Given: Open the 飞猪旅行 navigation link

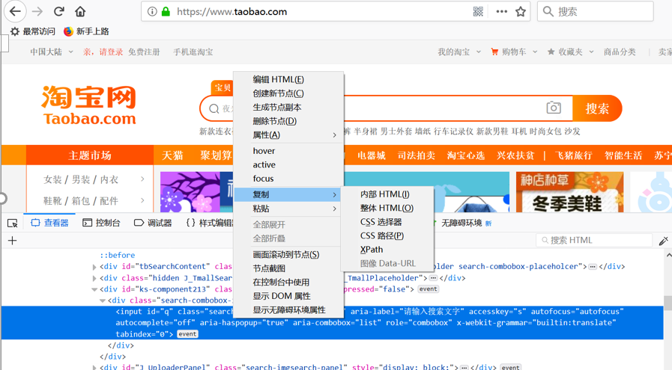Looking at the screenshot, I should [573, 155].
